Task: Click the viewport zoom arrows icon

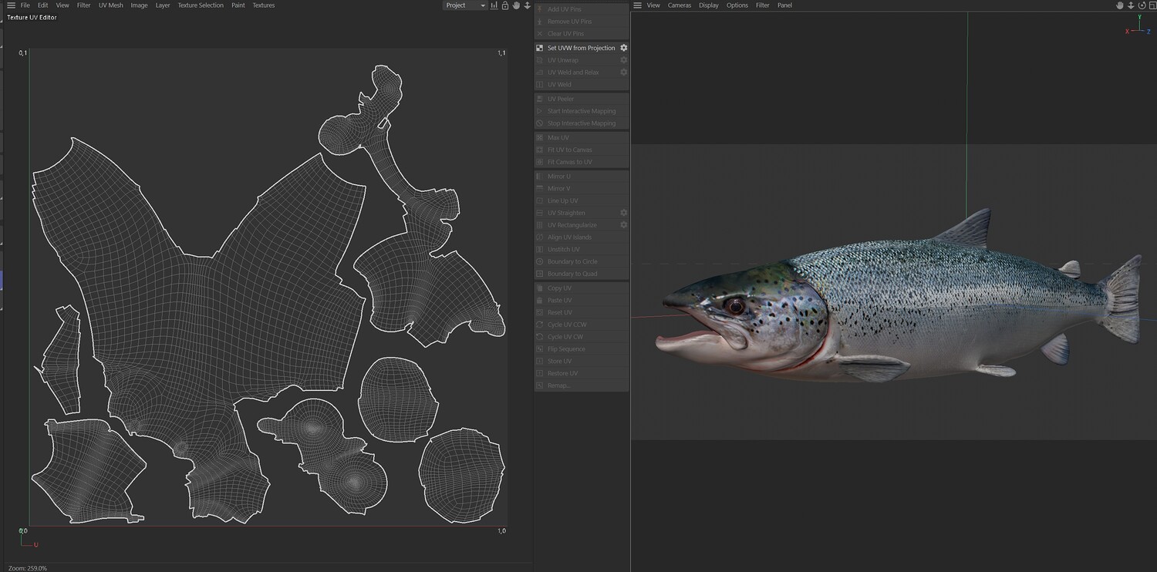Action: (x=1131, y=5)
